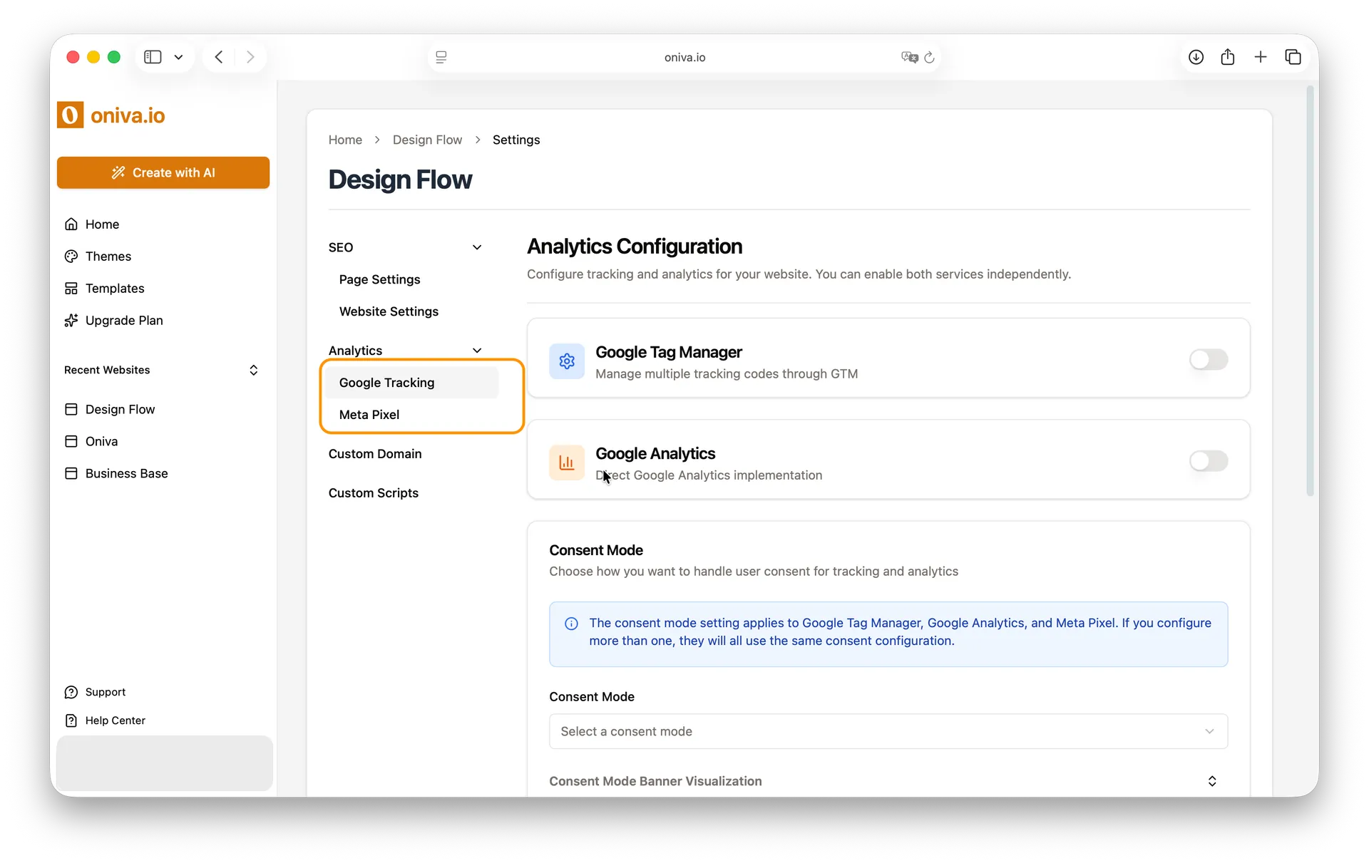1369x863 pixels.
Task: Open the Select a consent mode dropdown
Action: pyautogui.click(x=888, y=731)
